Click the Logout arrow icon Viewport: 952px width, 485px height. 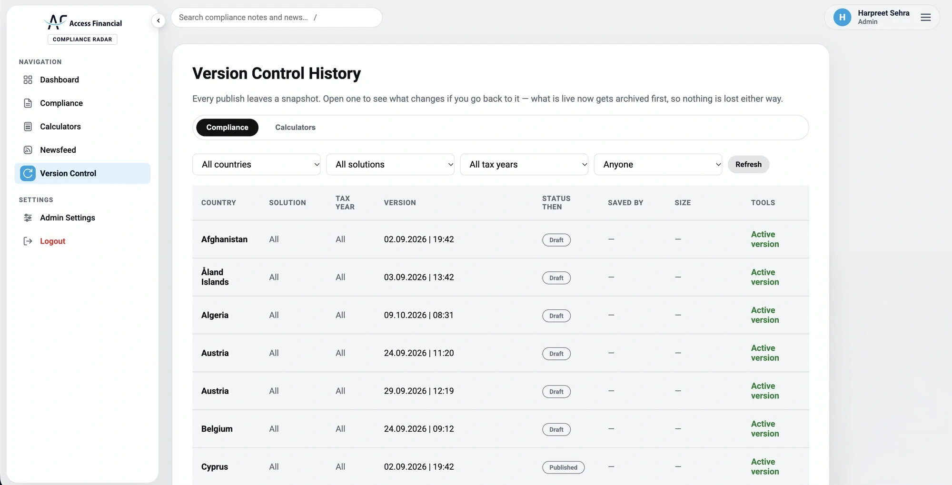click(x=28, y=241)
